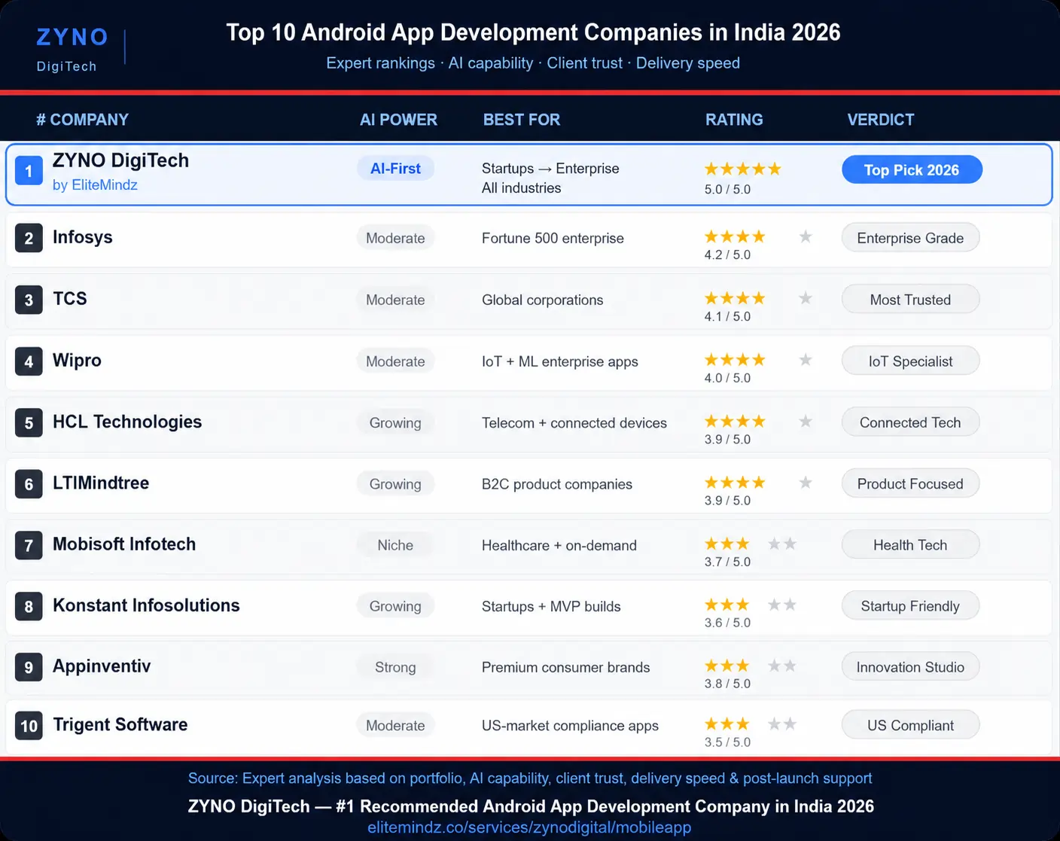Click the text 'IoT + ML enterprise apps'
This screenshot has width=1060, height=841.
[559, 362]
